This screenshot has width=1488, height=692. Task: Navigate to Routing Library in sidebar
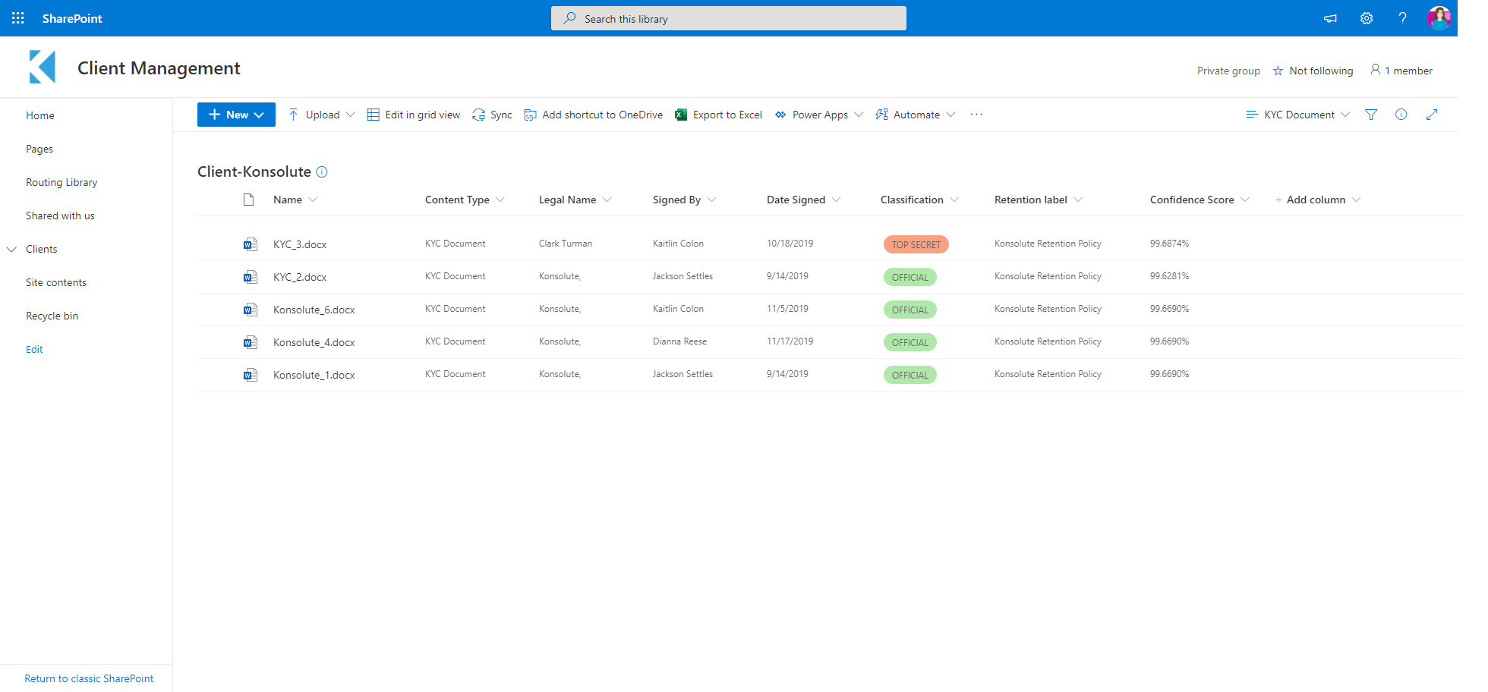tap(61, 182)
